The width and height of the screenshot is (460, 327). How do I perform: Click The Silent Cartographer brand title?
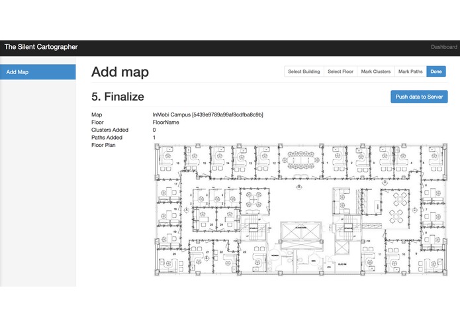point(41,47)
